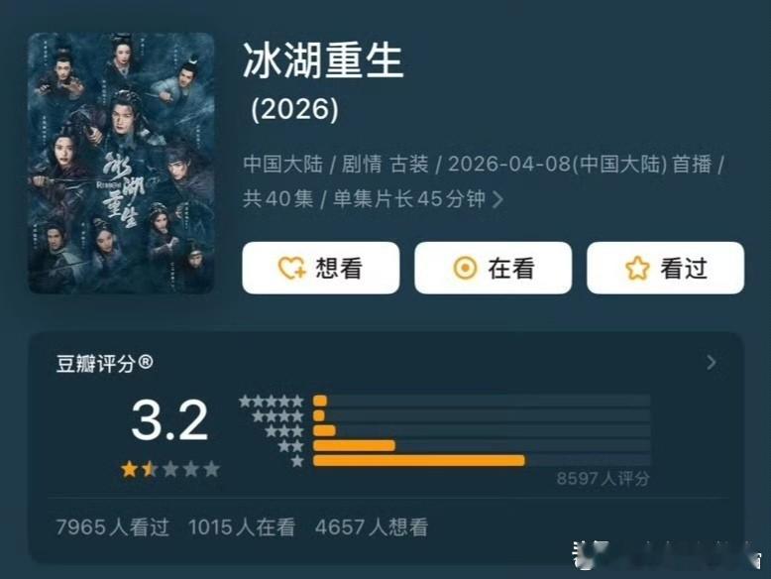Click the one-star rating row icon
771x579 pixels.
297,461
